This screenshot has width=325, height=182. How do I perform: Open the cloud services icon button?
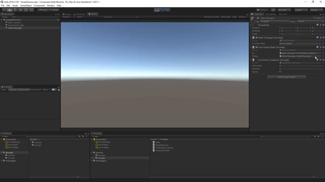click(x=273, y=10)
